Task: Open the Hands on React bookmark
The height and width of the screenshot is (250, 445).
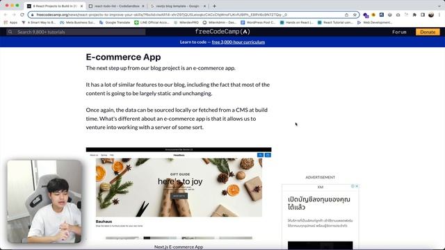Action: pos(297,22)
